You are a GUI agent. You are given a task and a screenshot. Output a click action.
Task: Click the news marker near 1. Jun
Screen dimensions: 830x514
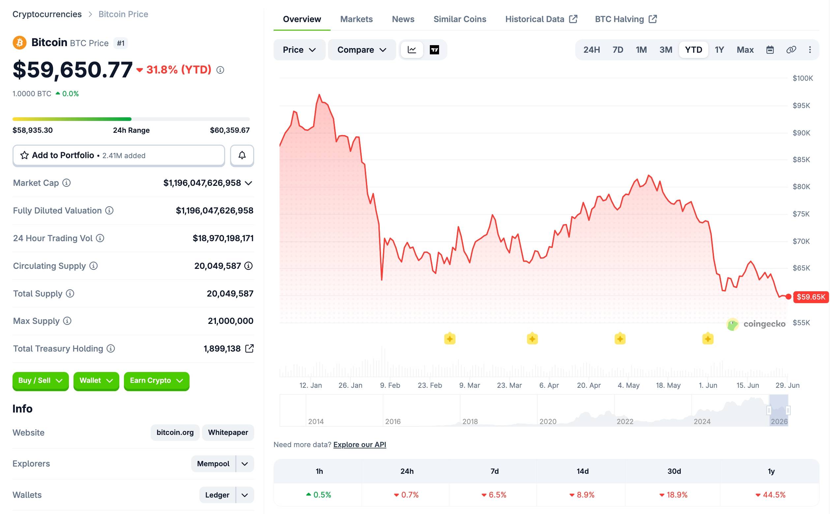[x=708, y=339]
